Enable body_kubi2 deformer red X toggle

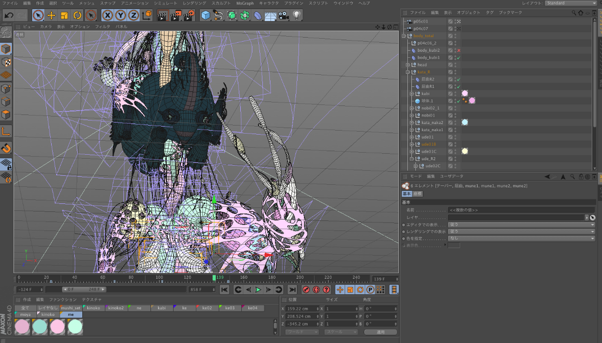point(459,51)
